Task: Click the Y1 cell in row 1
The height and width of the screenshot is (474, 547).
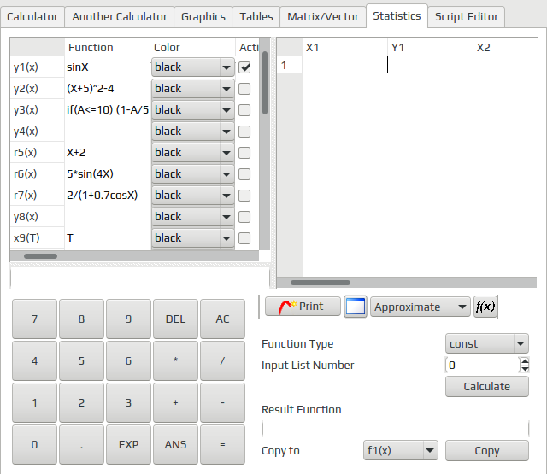Action: (x=431, y=65)
